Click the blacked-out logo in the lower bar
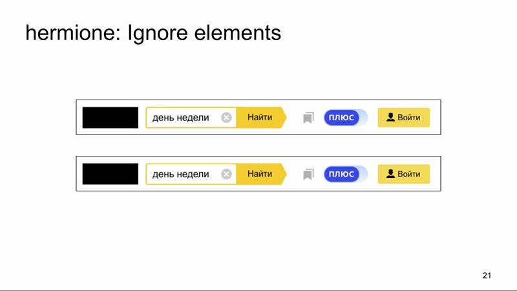The image size is (517, 291). click(110, 174)
